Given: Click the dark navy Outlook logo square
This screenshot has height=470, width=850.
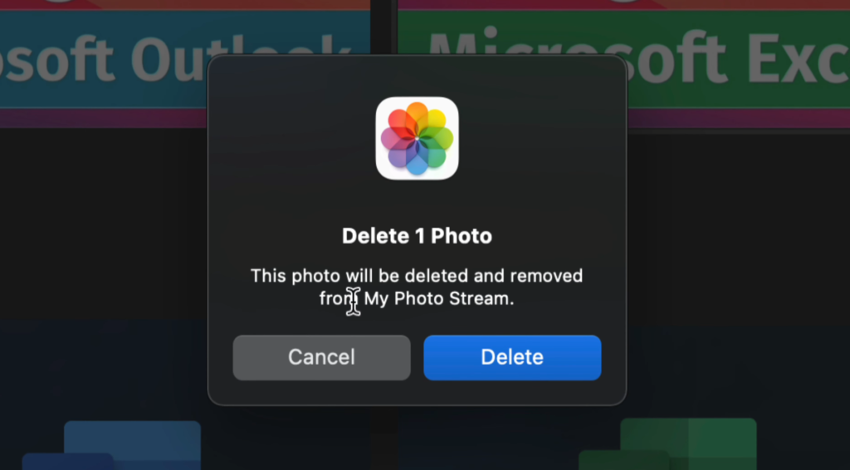Looking at the screenshot, I should coord(68,462).
